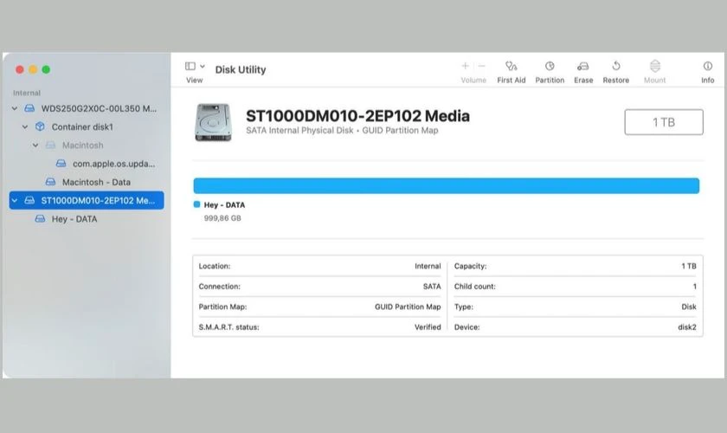The width and height of the screenshot is (727, 433).
Task: Click the Restore label
Action: click(615, 81)
